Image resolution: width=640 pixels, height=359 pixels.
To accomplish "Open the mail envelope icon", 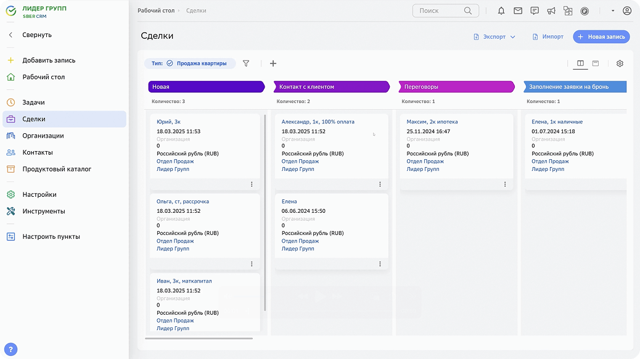I will [518, 10].
